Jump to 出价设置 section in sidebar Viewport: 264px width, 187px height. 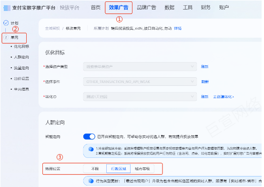point(21,79)
